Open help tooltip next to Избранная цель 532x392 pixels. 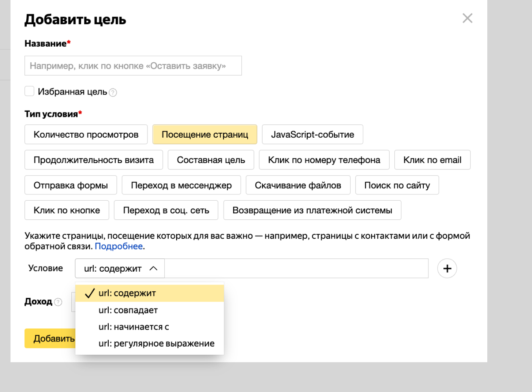pos(113,92)
